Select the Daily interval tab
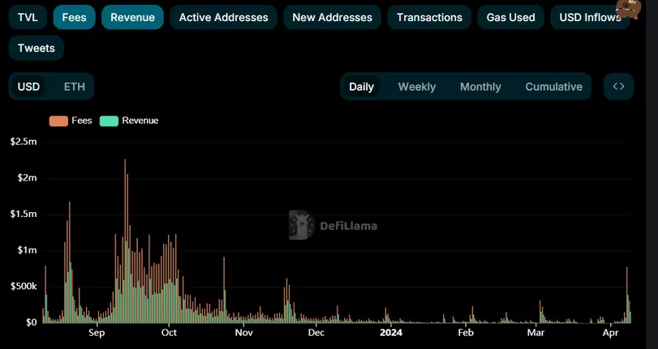Viewport: 658px width, 349px height. (361, 87)
